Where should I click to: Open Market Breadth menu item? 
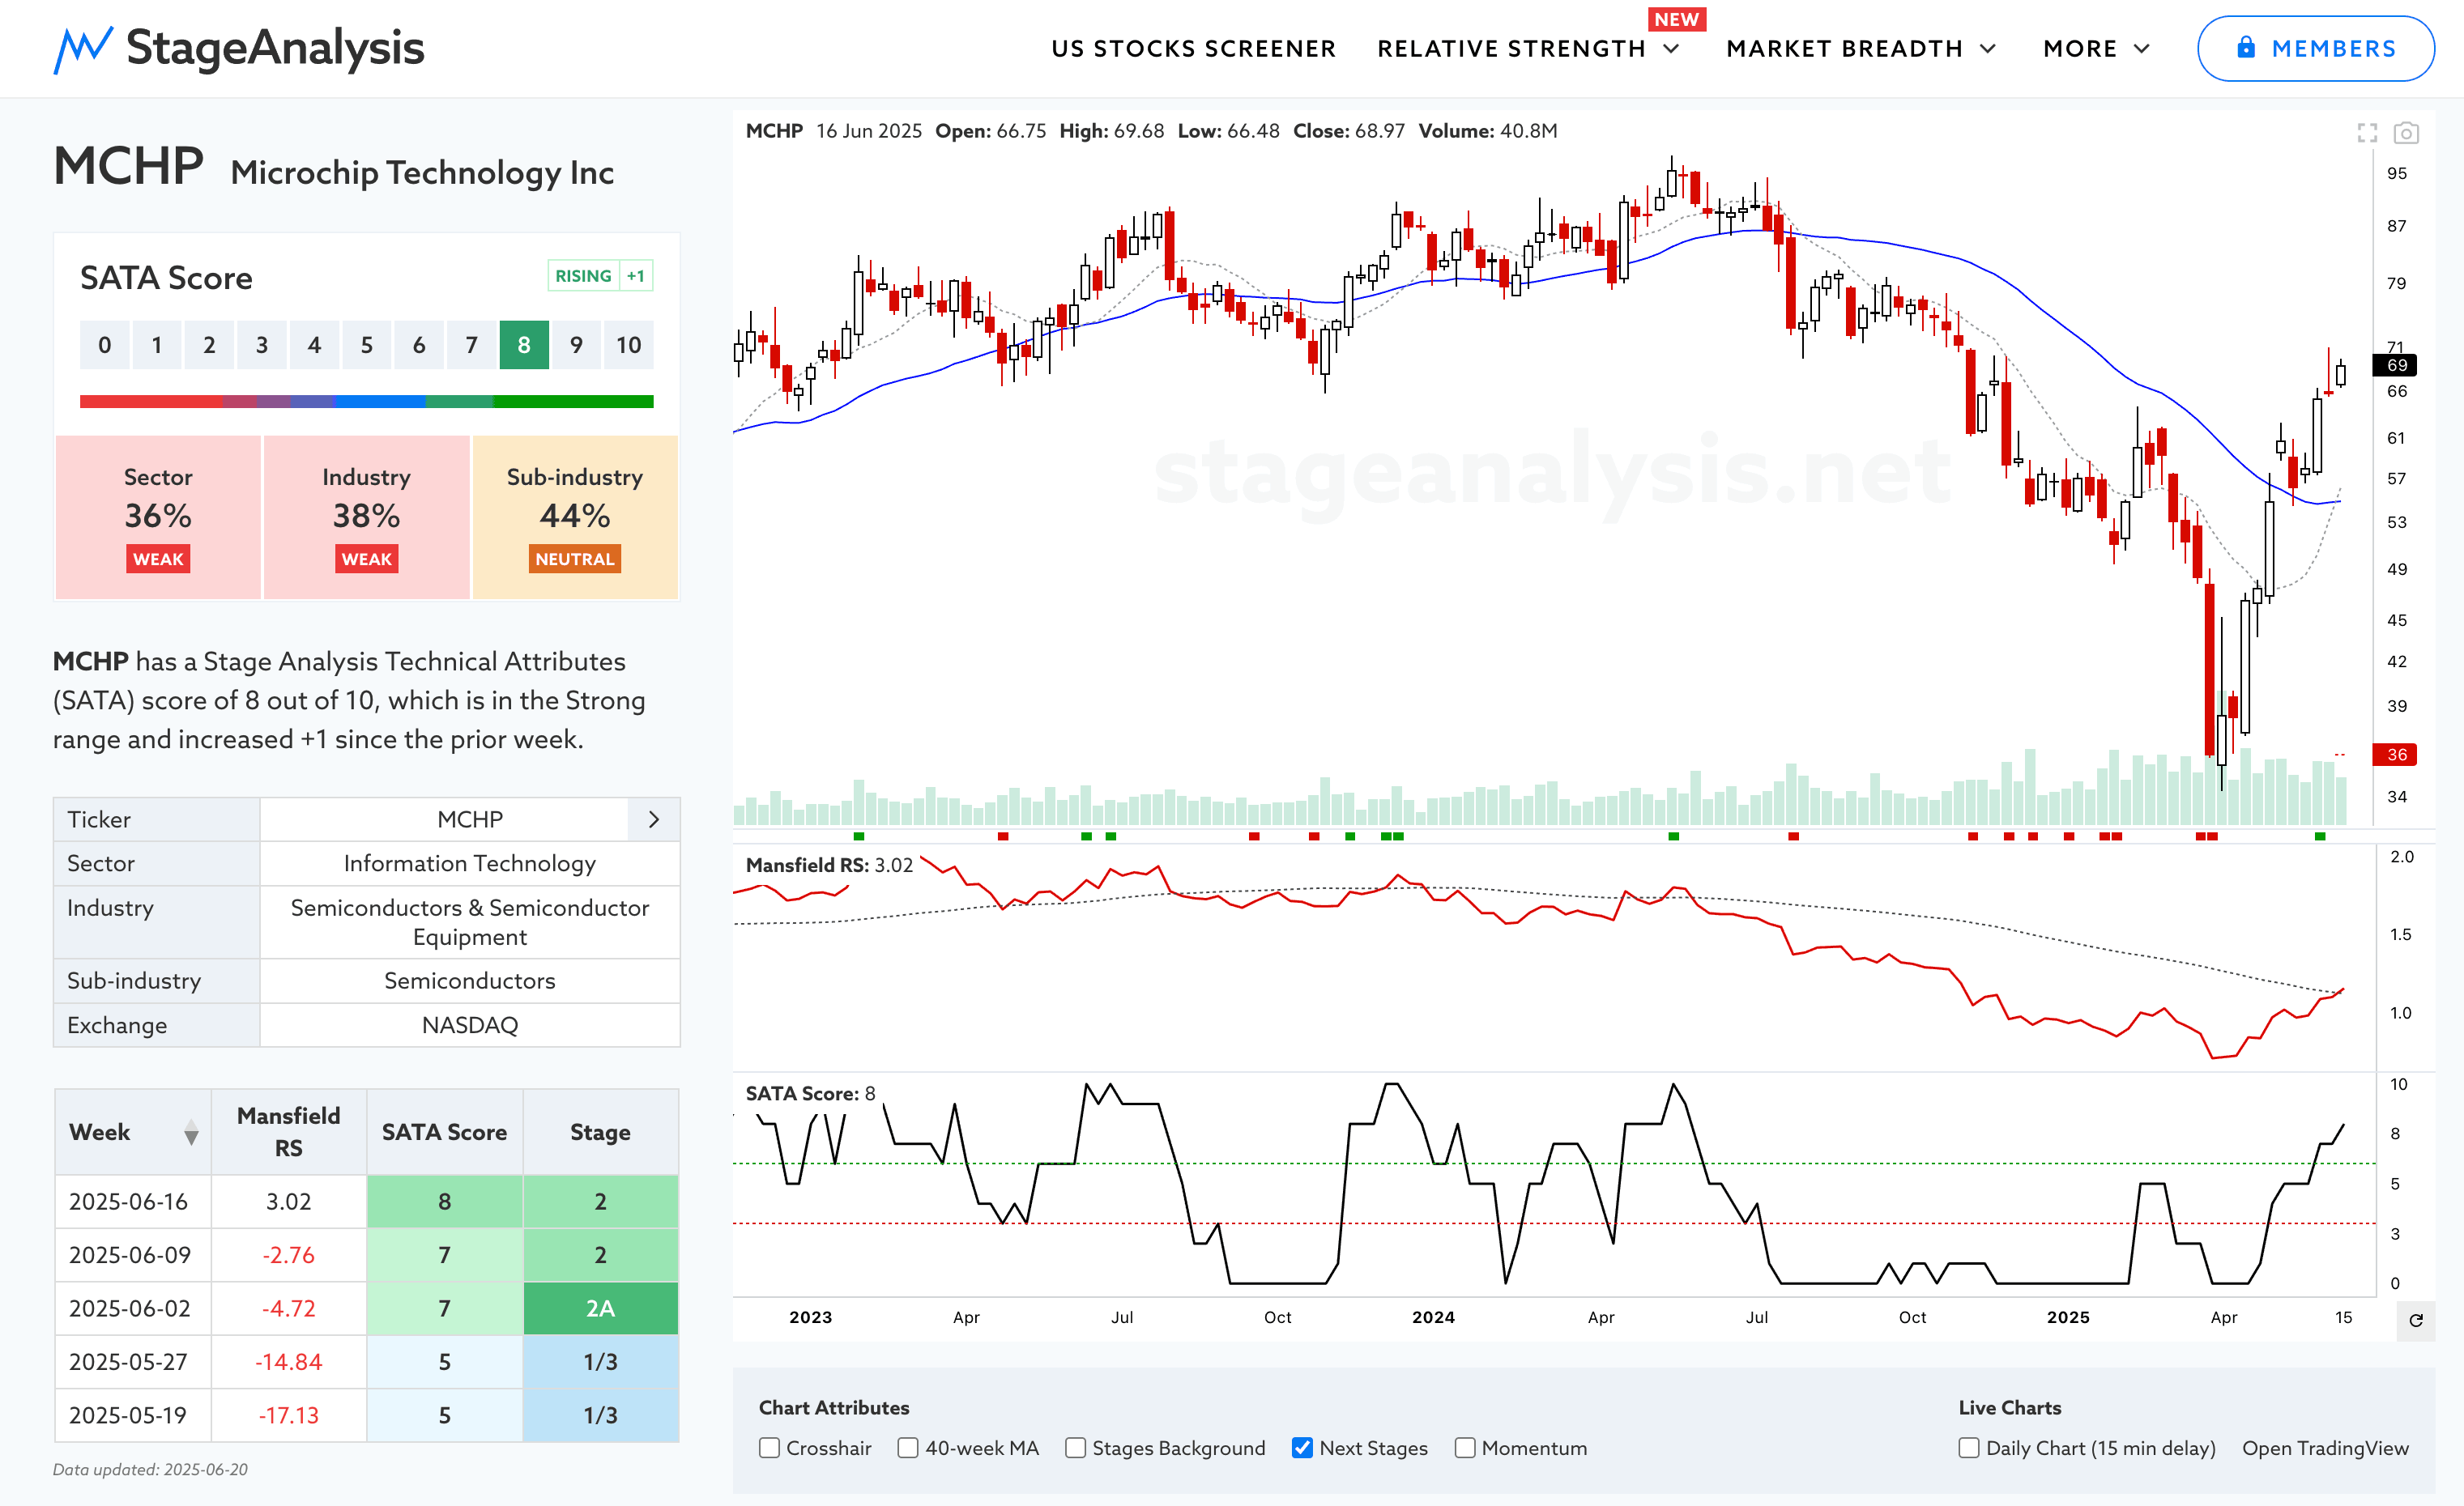coord(1844,49)
